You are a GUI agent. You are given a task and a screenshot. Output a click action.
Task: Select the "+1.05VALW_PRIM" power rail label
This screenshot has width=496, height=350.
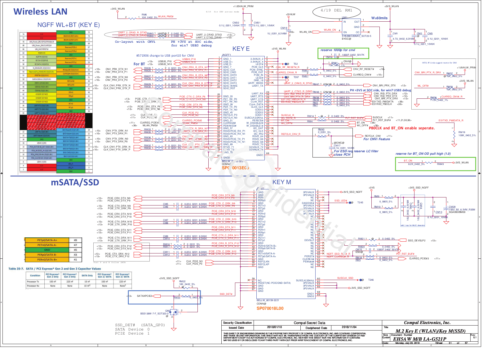(x=243, y=6)
